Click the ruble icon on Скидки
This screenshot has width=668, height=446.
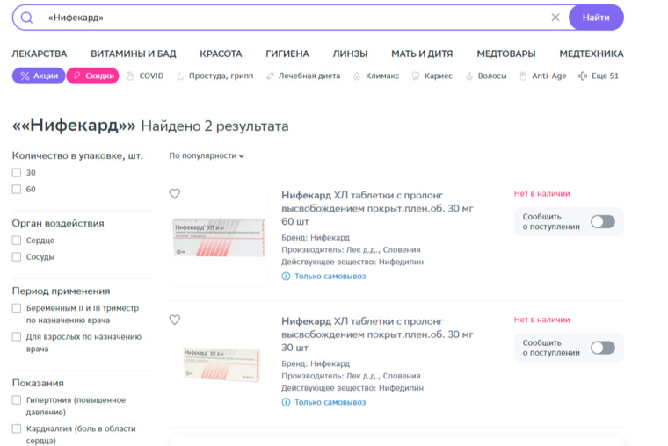76,76
